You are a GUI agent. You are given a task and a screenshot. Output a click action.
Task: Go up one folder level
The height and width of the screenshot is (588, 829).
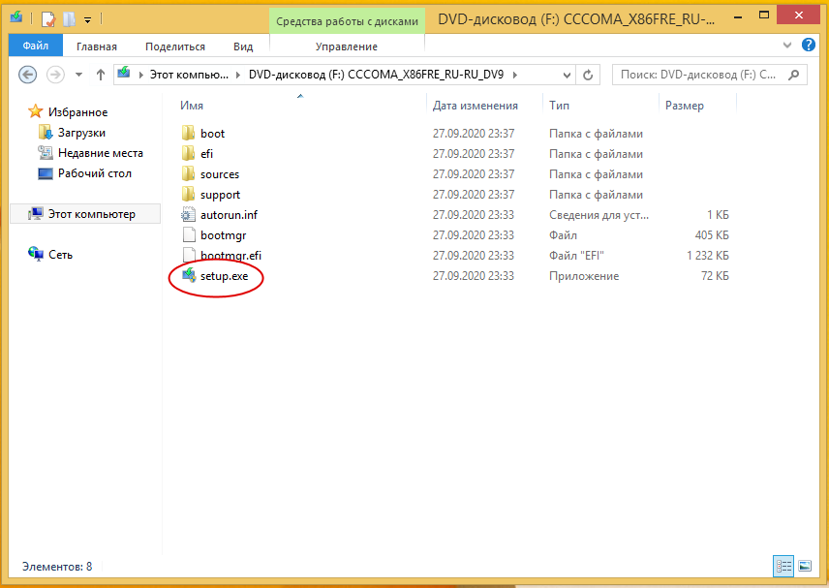(101, 75)
